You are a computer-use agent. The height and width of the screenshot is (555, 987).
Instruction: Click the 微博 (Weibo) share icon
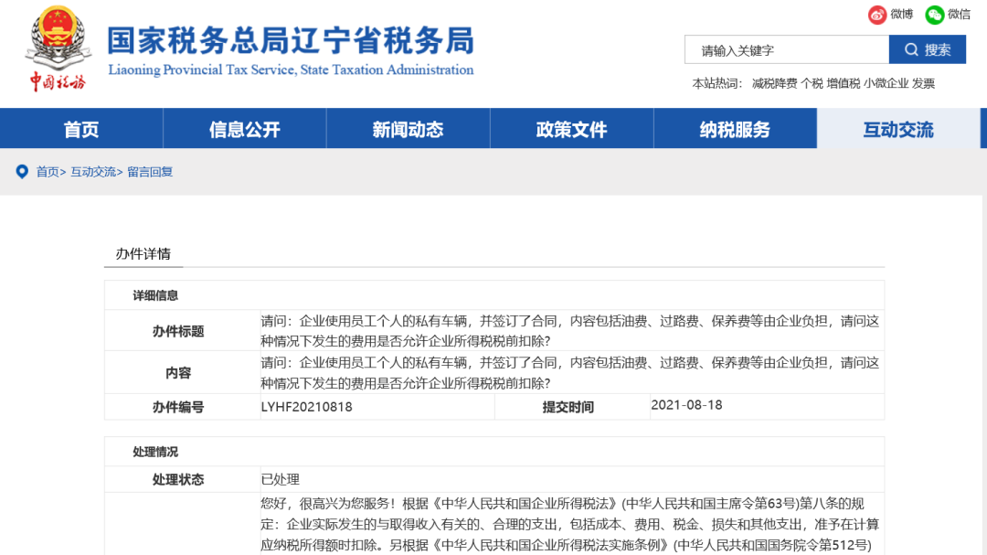click(876, 15)
